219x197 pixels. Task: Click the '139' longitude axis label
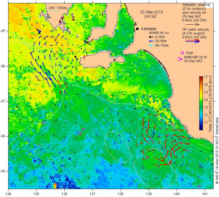pyautogui.click(x=149, y=194)
